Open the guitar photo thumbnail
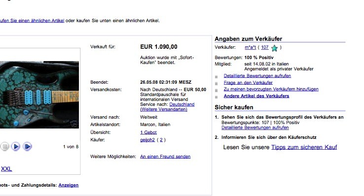Screen dimensions: 364x196 39,95
